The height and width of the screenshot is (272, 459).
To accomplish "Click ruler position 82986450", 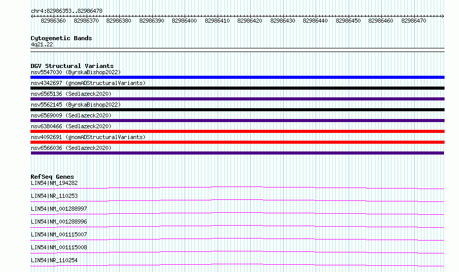I will pos(348,21).
